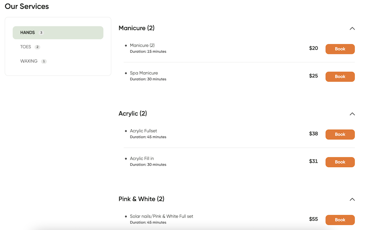Book the Acrylic Fill in service
365x230 pixels.
coord(340,162)
